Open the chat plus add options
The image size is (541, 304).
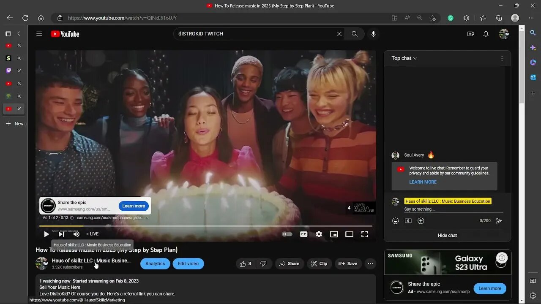coord(421,221)
